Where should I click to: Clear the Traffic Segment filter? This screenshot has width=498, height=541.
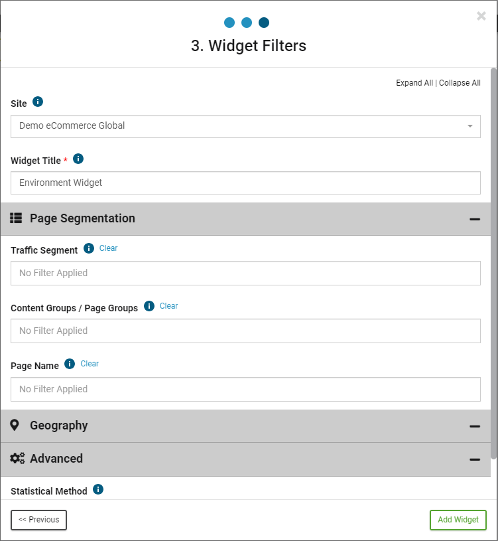(108, 248)
